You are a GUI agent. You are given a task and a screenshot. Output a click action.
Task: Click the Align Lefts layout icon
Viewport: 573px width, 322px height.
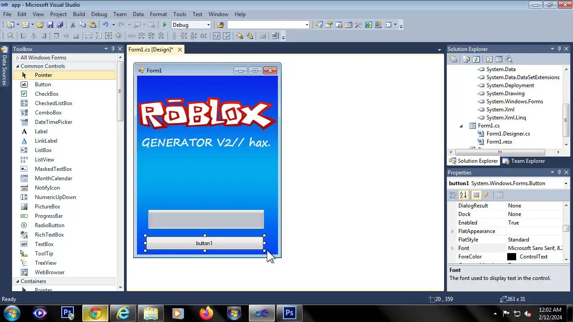click(x=24, y=36)
